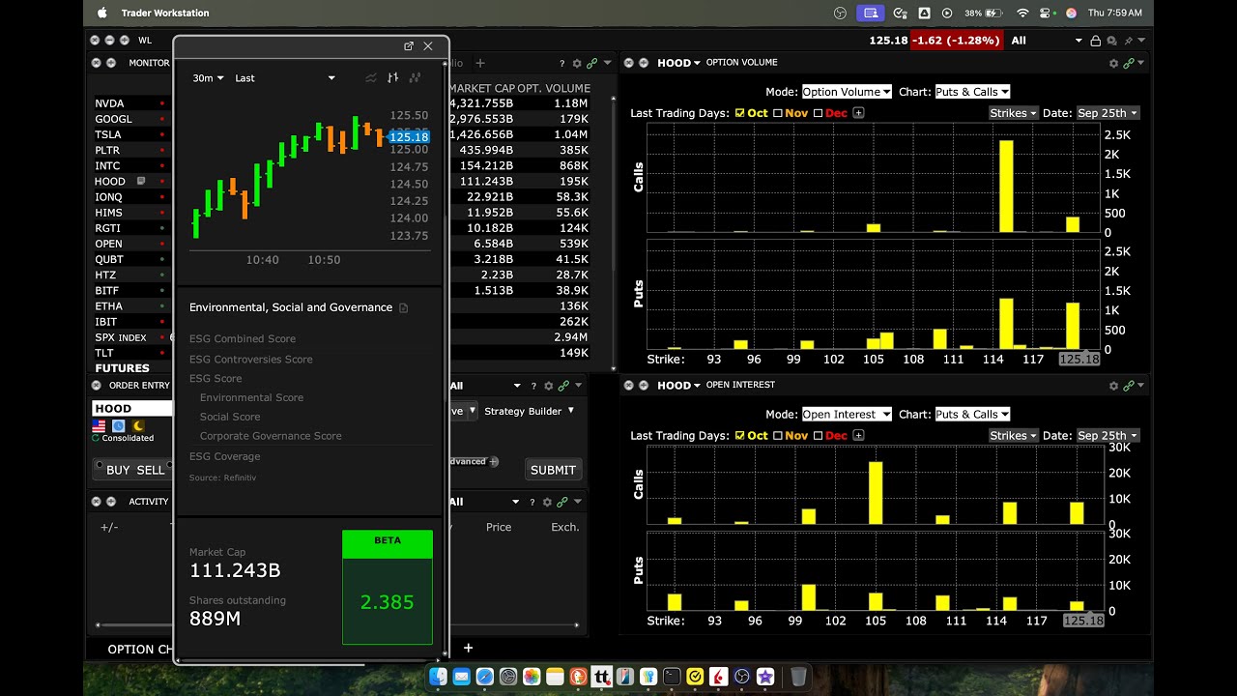Open the 30m chart interval dropdown
The image size is (1237, 696).
pos(208,78)
